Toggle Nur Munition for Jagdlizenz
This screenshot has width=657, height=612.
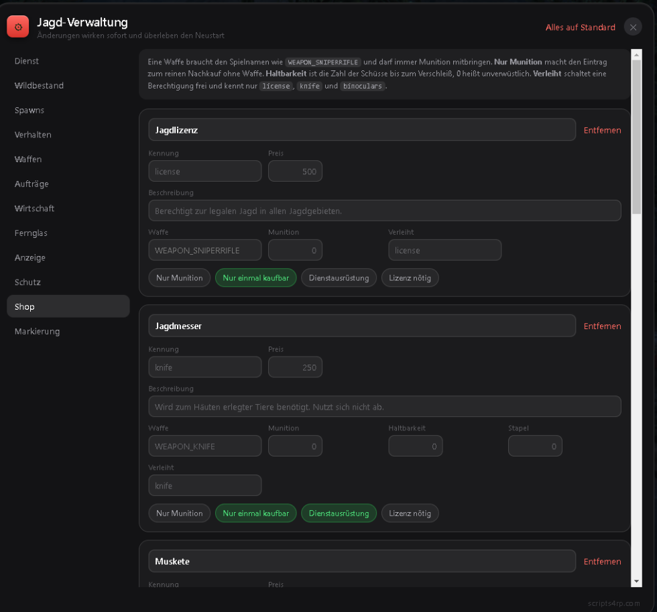pos(180,278)
